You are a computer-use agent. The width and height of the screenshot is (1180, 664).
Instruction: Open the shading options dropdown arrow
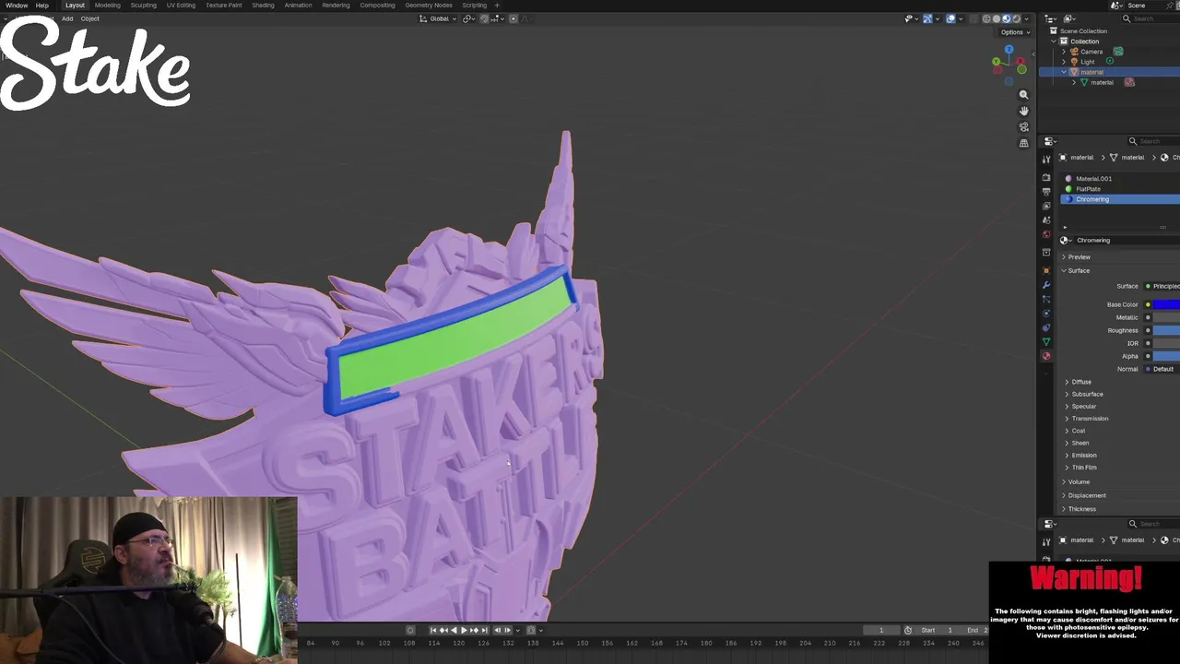pyautogui.click(x=1027, y=18)
